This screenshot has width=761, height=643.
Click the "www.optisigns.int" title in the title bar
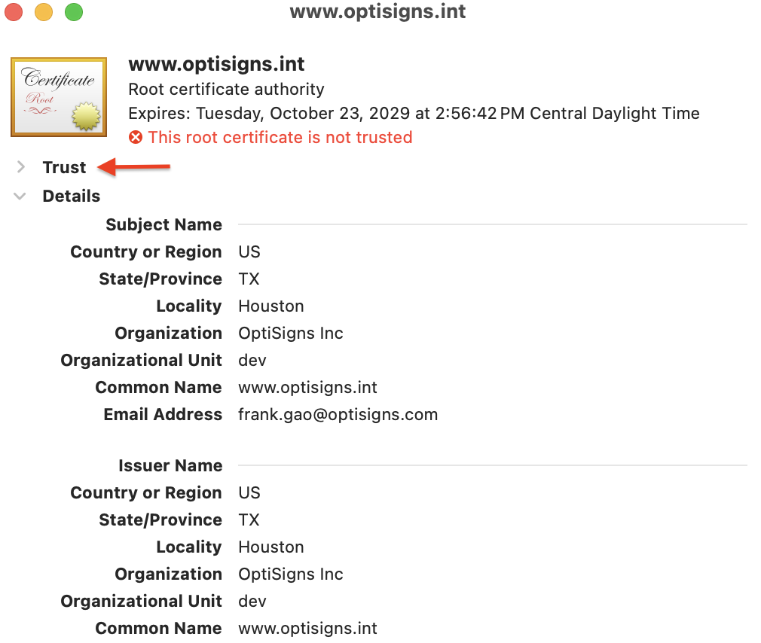(x=377, y=11)
